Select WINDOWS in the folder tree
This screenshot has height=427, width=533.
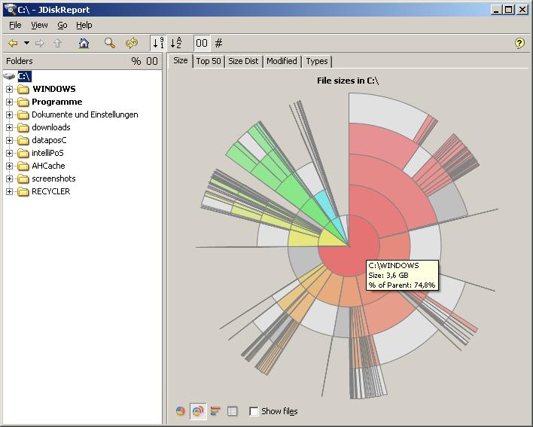pyautogui.click(x=53, y=89)
